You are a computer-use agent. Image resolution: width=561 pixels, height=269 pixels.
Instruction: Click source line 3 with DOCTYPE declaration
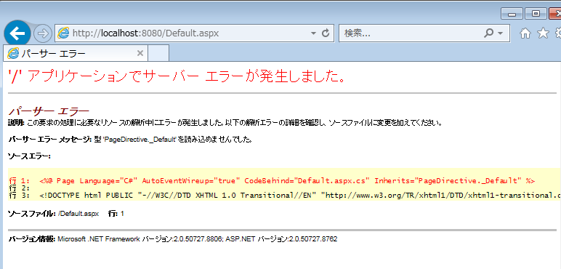[284, 196]
